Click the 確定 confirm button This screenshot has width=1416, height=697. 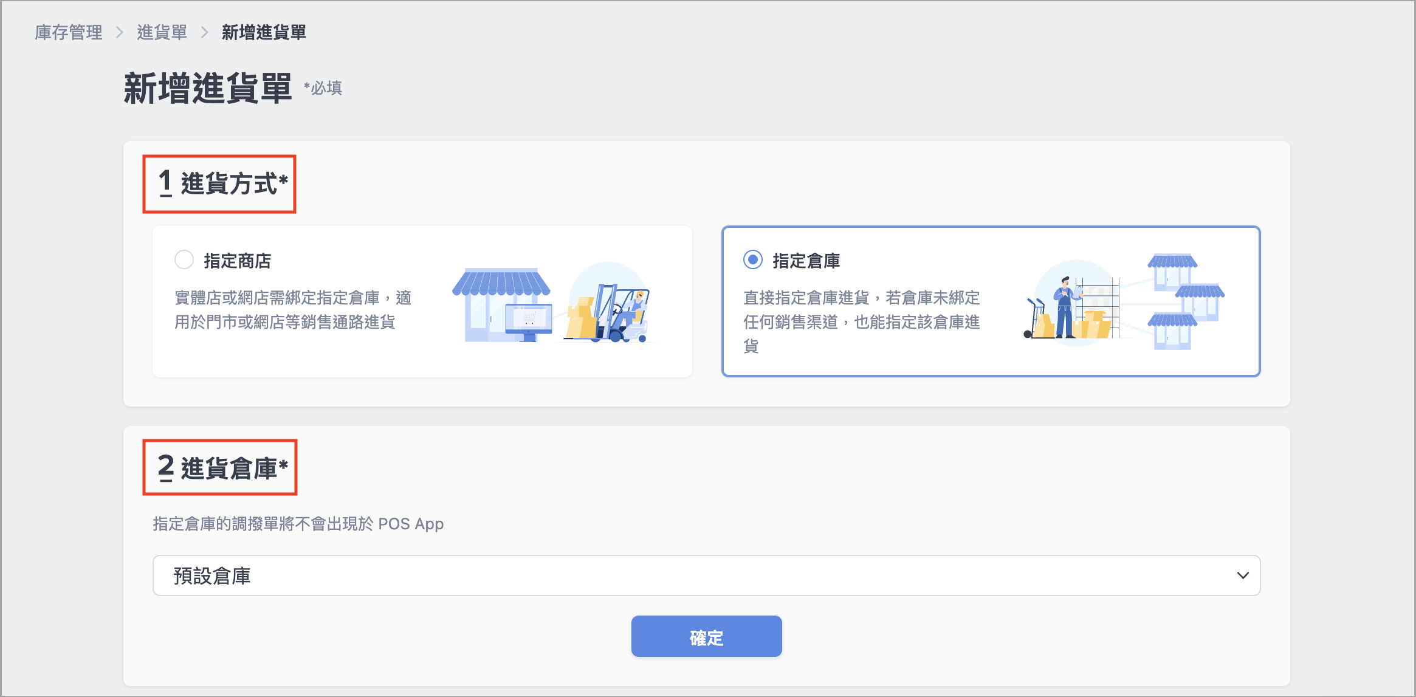pos(706,636)
